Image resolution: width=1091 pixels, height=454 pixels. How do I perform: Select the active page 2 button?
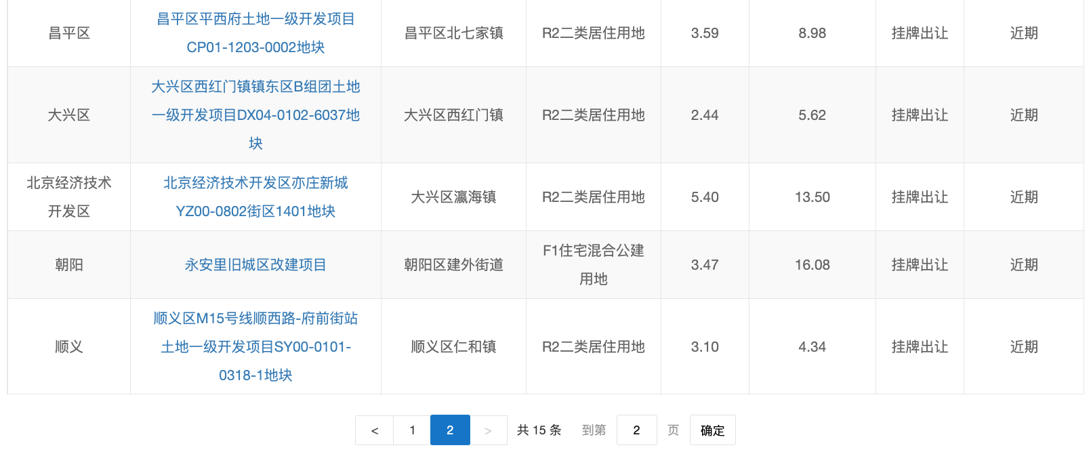(x=450, y=430)
